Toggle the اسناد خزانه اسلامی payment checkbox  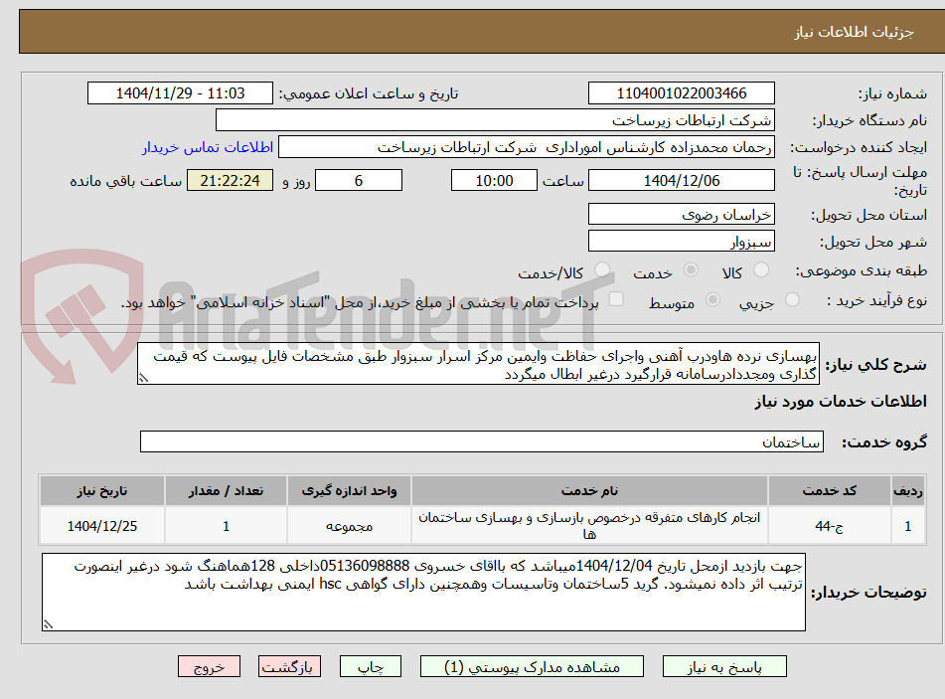click(616, 299)
